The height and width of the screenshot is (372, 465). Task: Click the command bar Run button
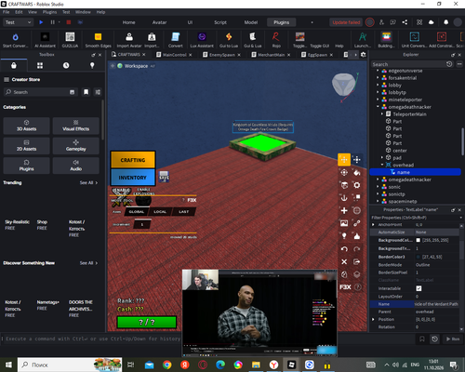[x=453, y=339]
